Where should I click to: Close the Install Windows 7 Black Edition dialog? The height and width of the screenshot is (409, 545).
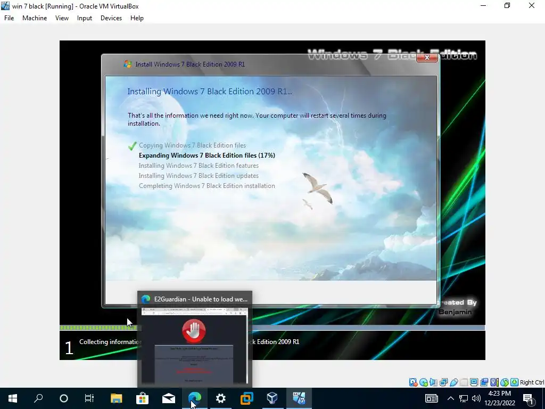point(427,58)
